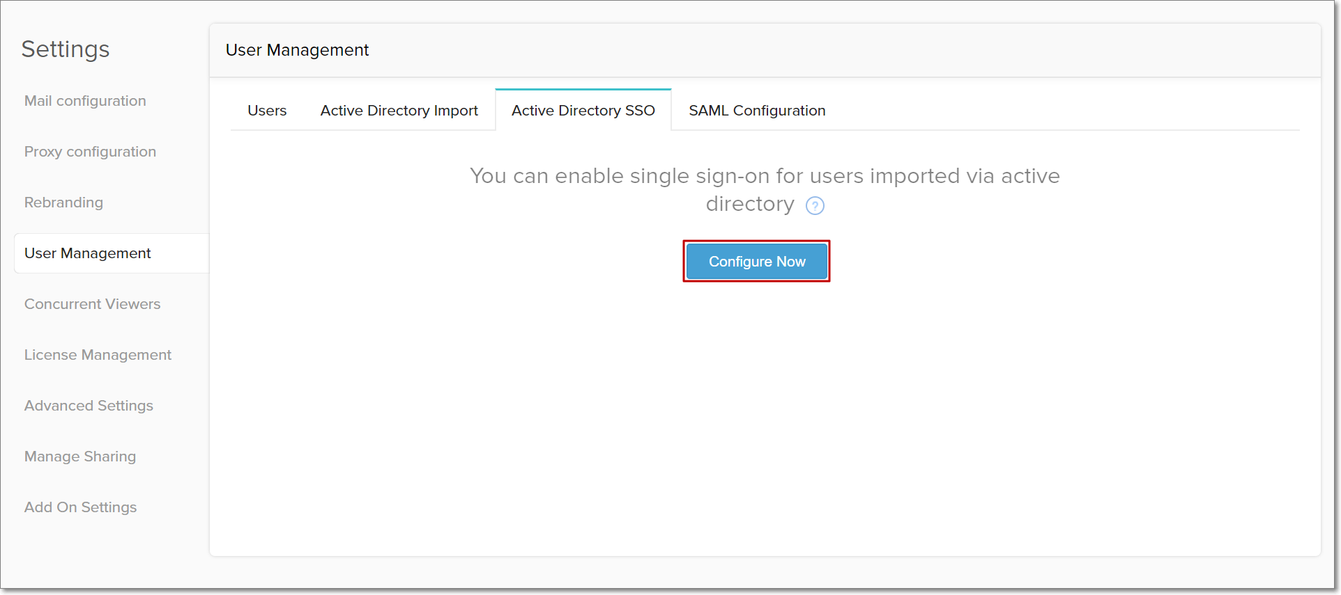Go to Add On Settings
The image size is (1341, 595).
(80, 507)
